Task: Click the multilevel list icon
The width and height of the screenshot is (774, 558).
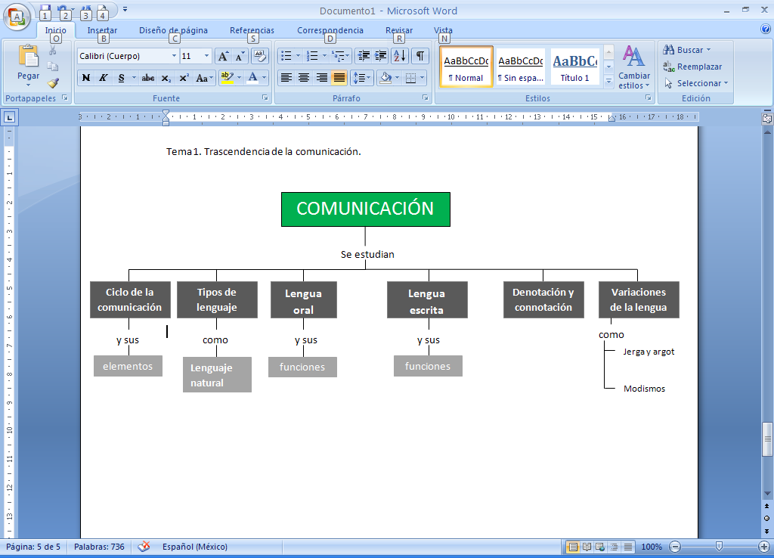Action: click(x=339, y=56)
